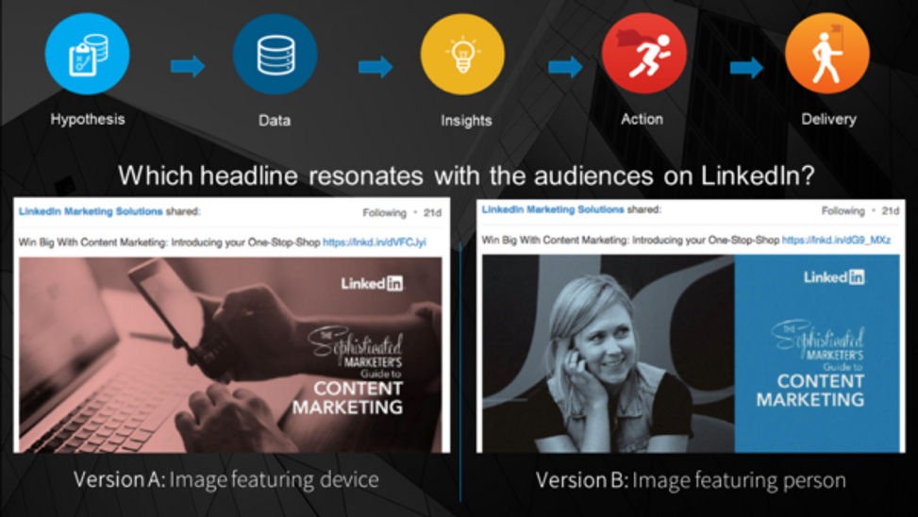Click 'Version A: Image featuring device' caption
Viewport: 918px width, 517px height.
point(226,480)
